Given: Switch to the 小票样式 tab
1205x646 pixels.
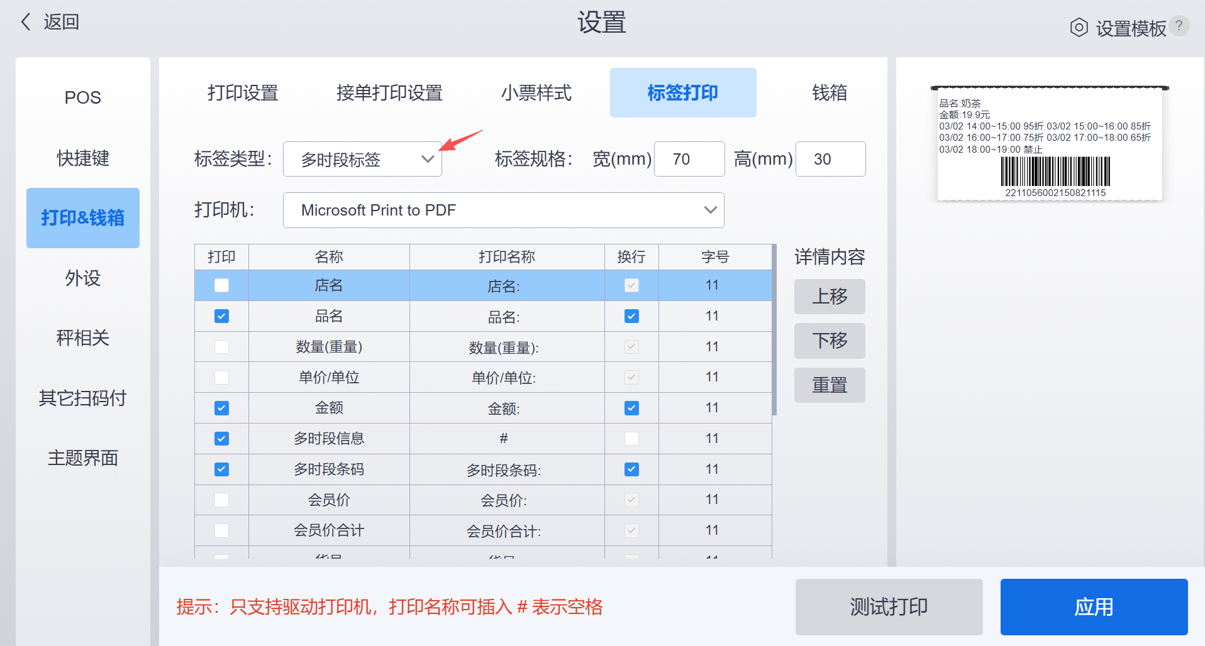Looking at the screenshot, I should pyautogui.click(x=536, y=93).
